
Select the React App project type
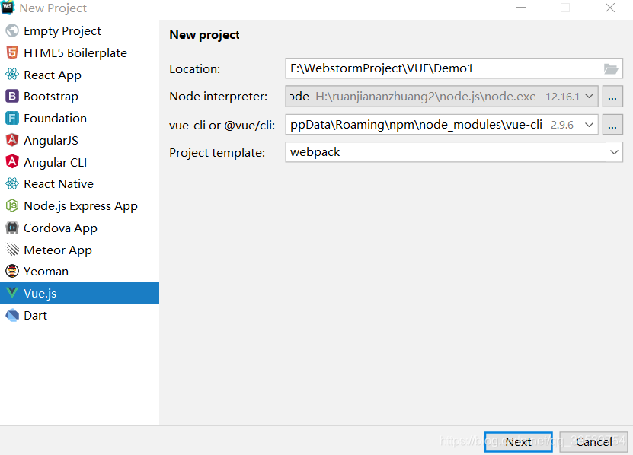53,75
